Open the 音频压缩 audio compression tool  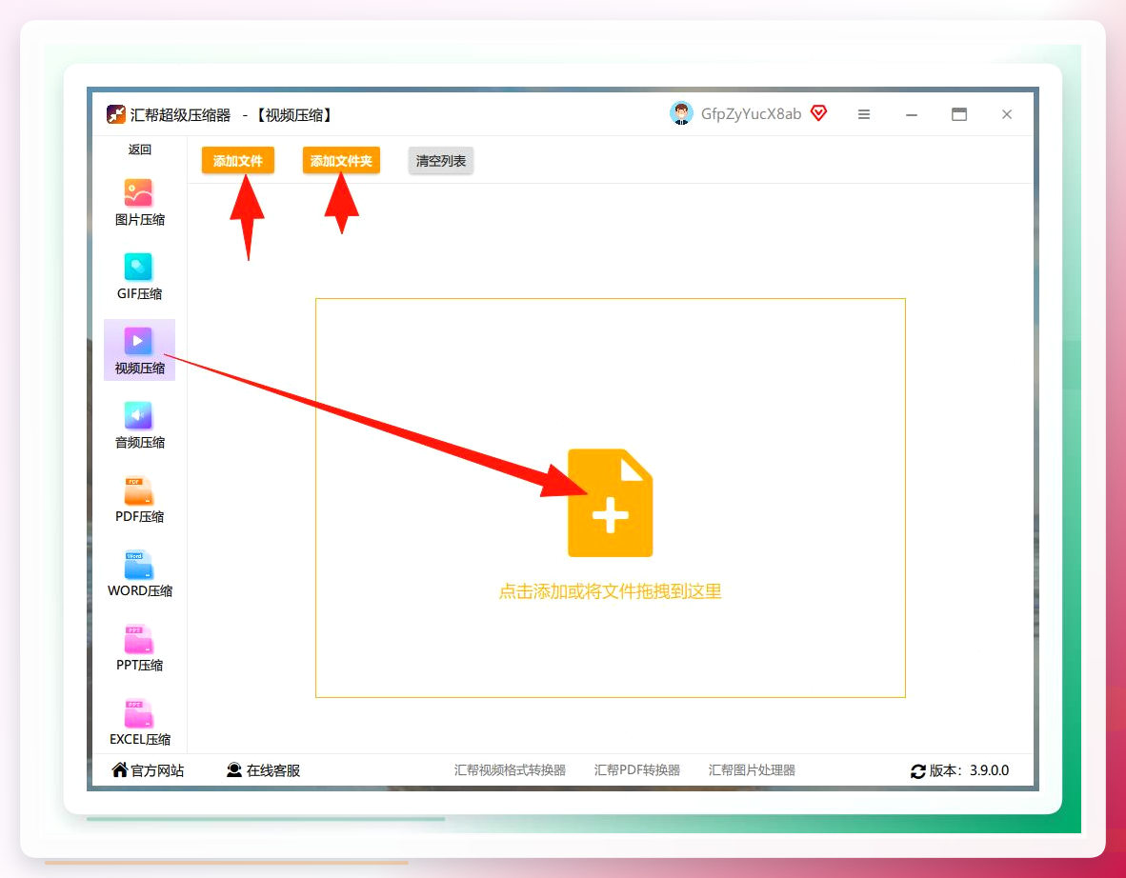pyautogui.click(x=139, y=425)
